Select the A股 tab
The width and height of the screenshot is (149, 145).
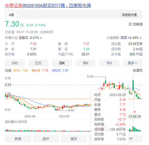(11, 15)
